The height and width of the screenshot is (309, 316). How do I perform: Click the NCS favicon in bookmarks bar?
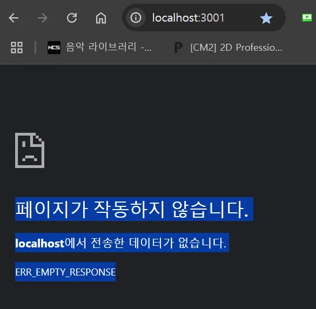(54, 48)
